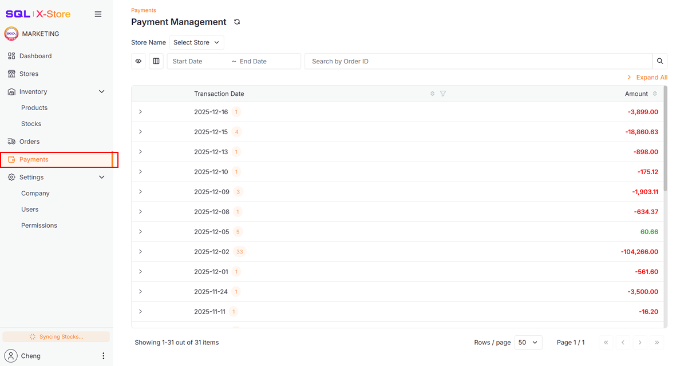Open the column settings icon near the date range

[x=156, y=61]
